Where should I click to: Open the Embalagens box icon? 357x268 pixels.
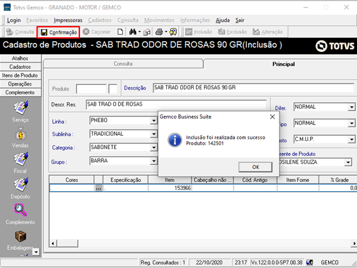point(21,236)
